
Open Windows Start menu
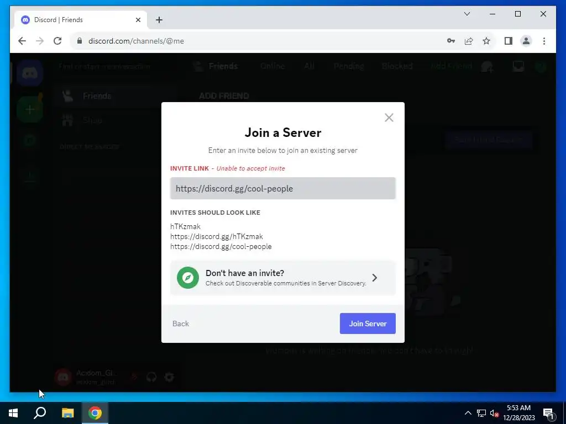[13, 413]
